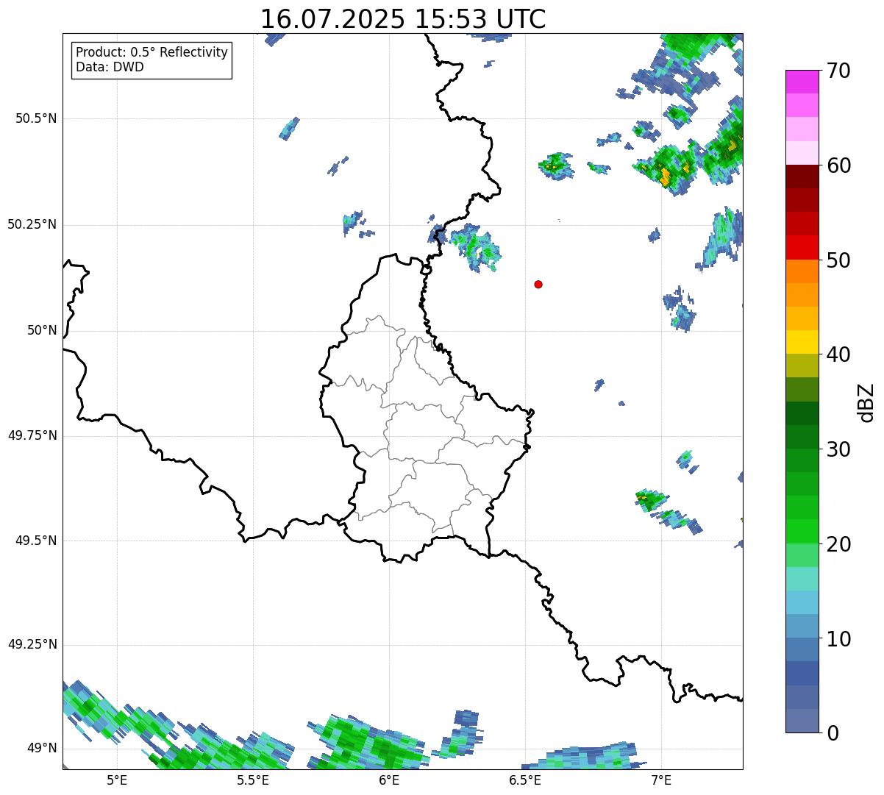Image resolution: width=884 pixels, height=795 pixels.
Task: Click the longitude label 5.5°E
Action: click(253, 780)
